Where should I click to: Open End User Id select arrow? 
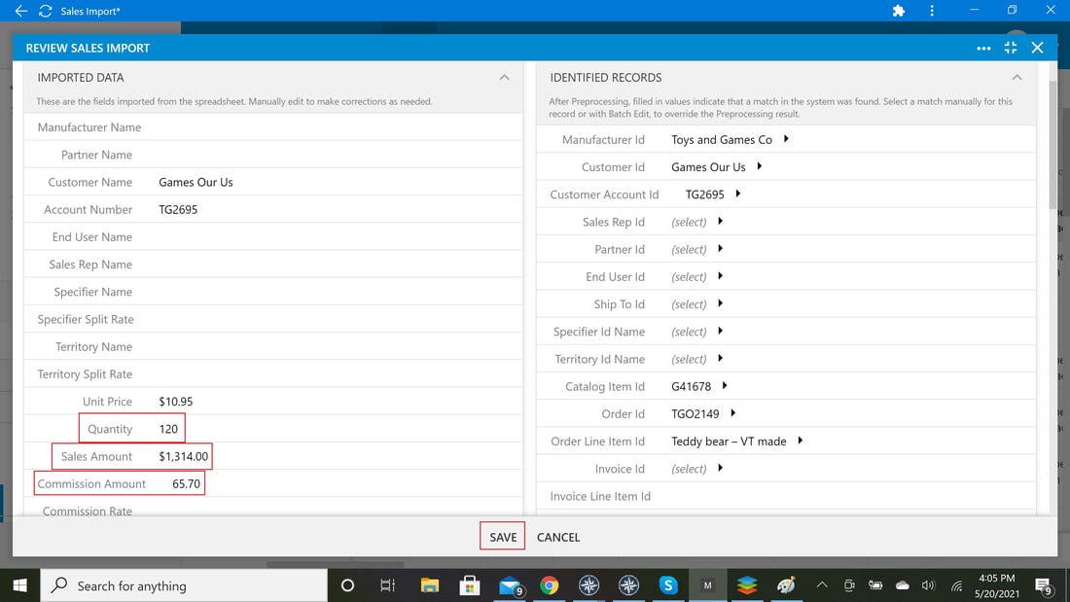coord(720,276)
